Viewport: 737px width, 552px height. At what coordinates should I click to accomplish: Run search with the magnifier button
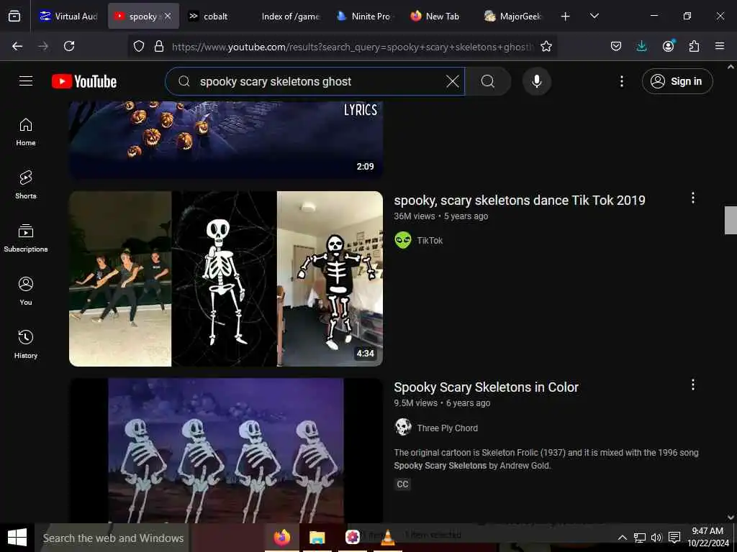pyautogui.click(x=488, y=81)
